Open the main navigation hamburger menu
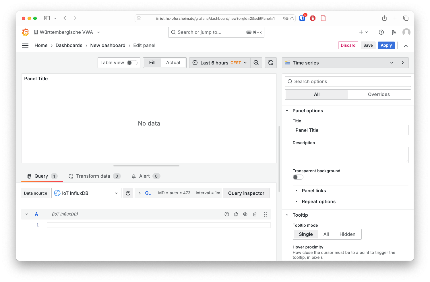Image resolution: width=430 pixels, height=282 pixels. [25, 45]
